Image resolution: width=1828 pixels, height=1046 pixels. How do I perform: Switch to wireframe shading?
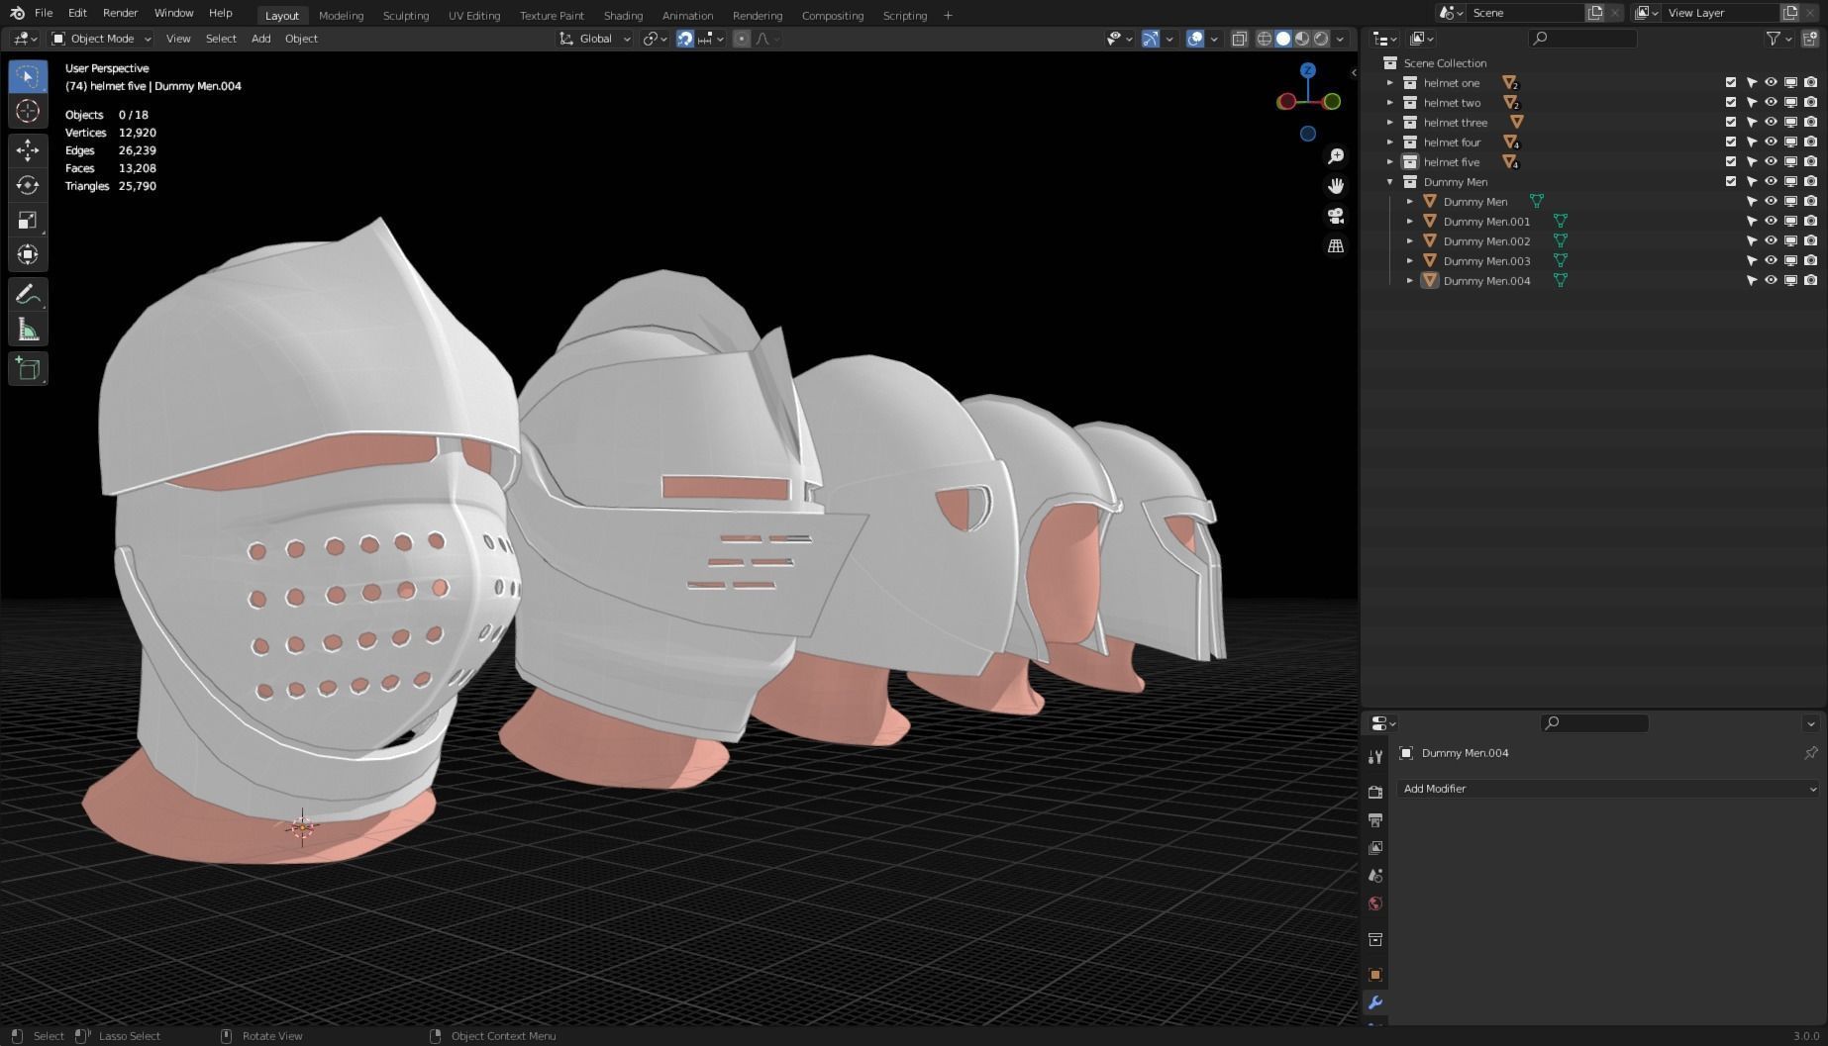[x=1265, y=39]
